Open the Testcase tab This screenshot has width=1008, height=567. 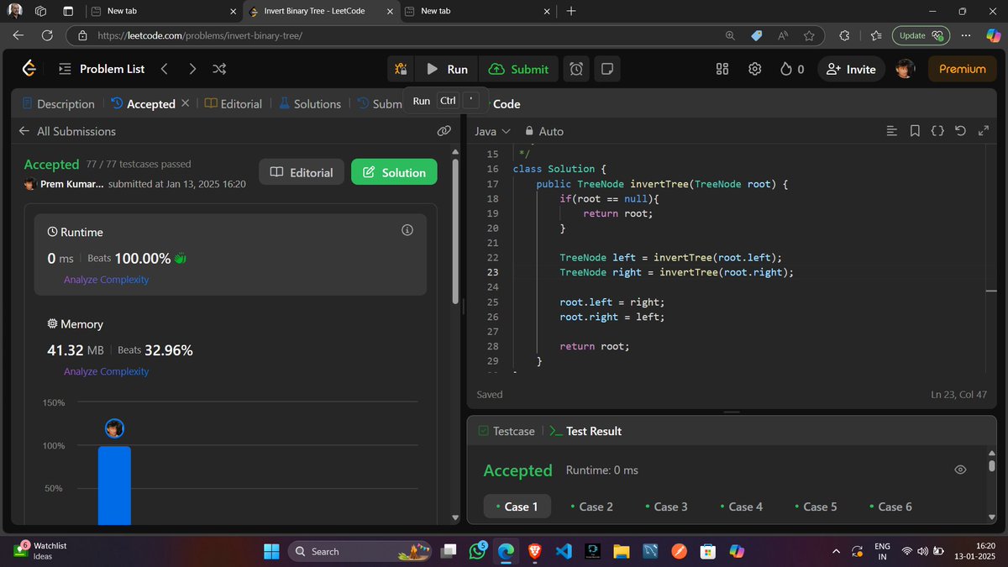click(x=506, y=431)
